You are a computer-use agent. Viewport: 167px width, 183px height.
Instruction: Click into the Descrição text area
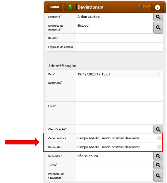(x=119, y=90)
